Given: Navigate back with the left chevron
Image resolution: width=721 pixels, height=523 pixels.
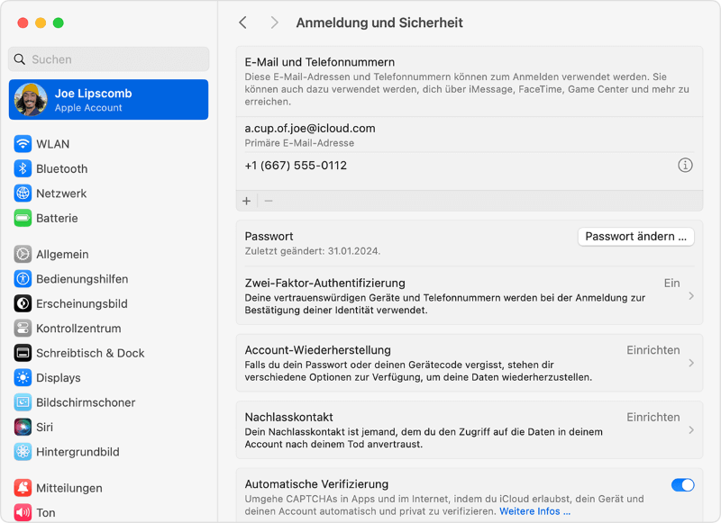Looking at the screenshot, I should pos(242,22).
